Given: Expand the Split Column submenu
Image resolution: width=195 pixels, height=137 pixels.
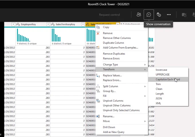Looking at the screenshot, I should [145, 86].
